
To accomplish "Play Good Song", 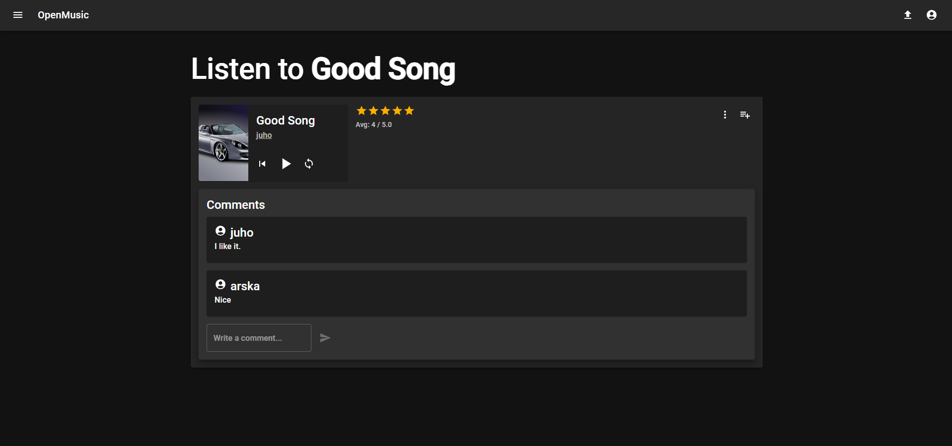I will 286,164.
